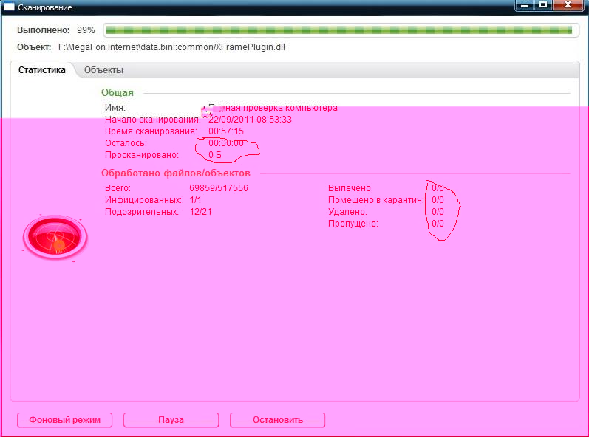Click the Выполнено 99% label

point(56,30)
